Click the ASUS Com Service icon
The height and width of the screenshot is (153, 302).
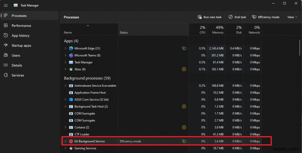[x=71, y=100]
